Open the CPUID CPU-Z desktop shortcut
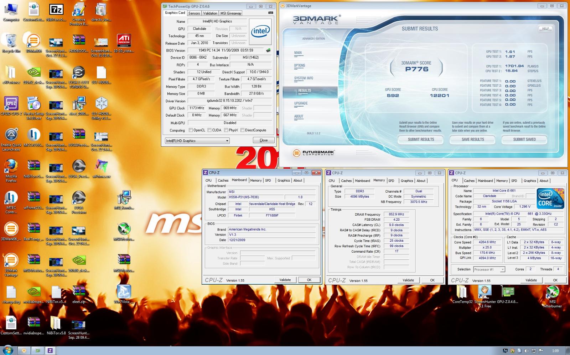Screen dimensions: 570x355 tap(11, 106)
